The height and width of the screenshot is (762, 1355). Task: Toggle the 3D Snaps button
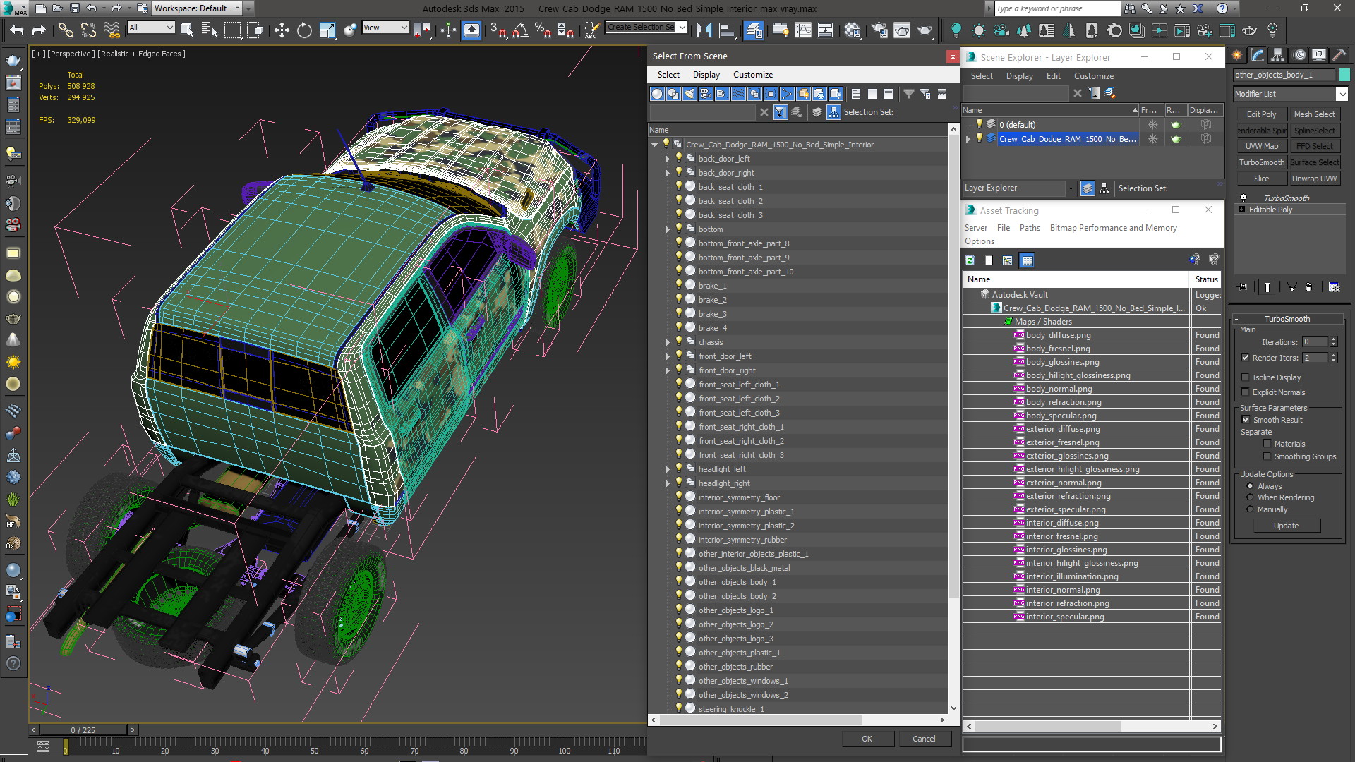click(x=498, y=30)
